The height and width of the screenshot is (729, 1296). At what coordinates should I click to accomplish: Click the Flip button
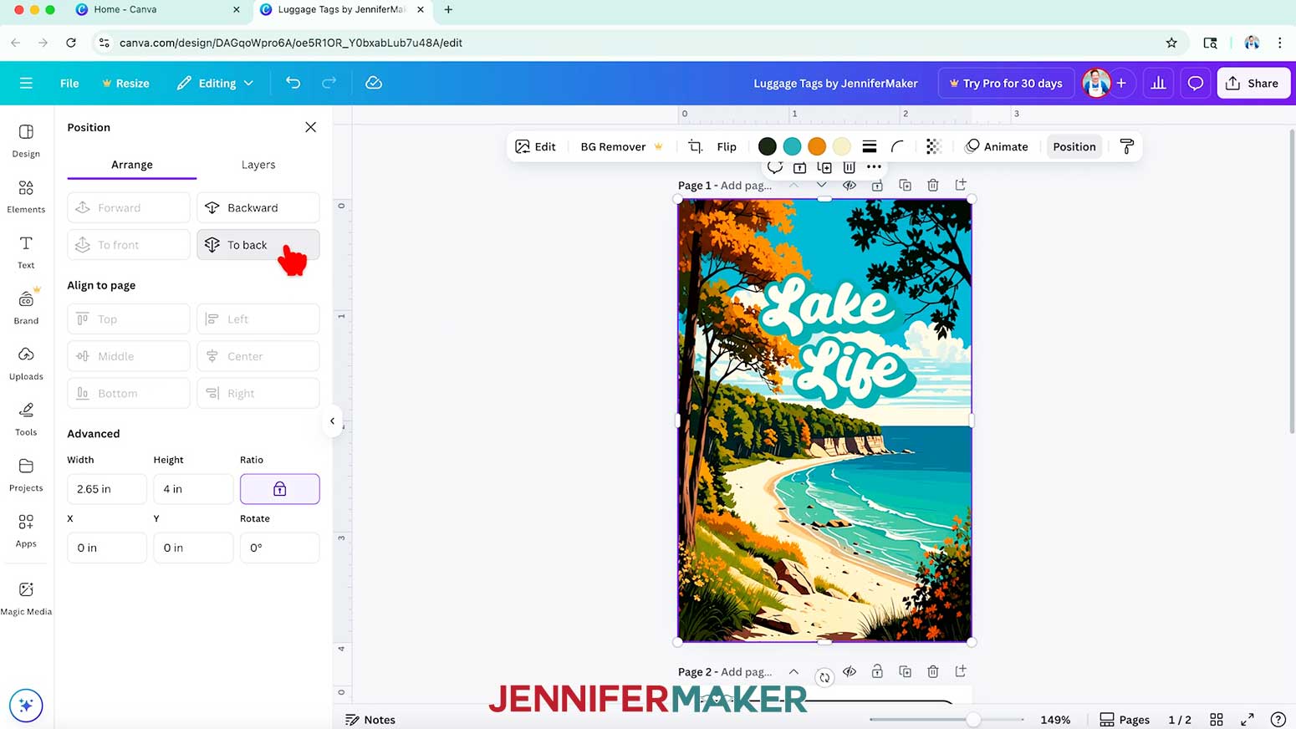[727, 146]
